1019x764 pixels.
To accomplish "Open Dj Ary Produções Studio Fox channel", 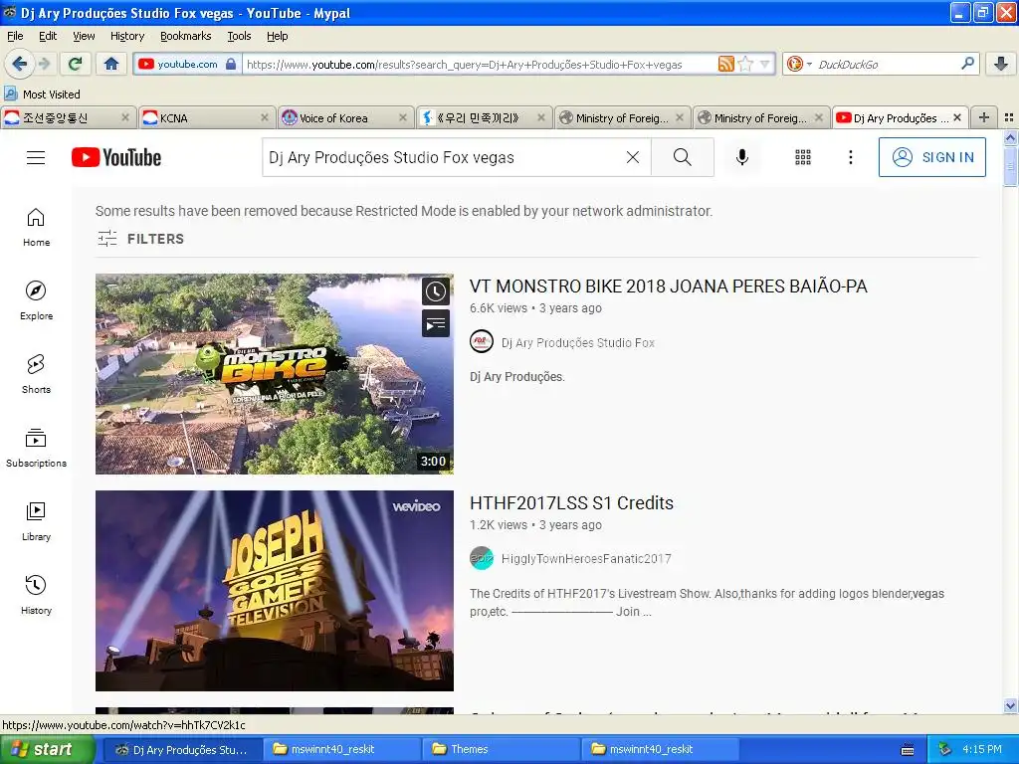I will (x=578, y=342).
